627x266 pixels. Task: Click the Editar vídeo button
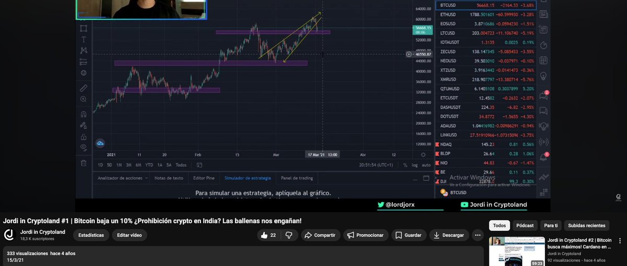click(130, 235)
